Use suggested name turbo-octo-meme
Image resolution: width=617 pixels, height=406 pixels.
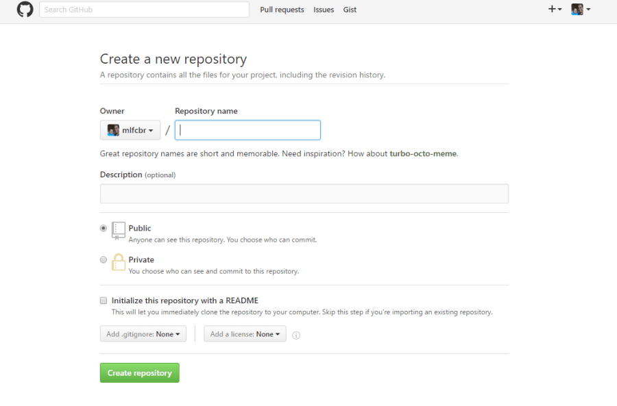pos(423,153)
